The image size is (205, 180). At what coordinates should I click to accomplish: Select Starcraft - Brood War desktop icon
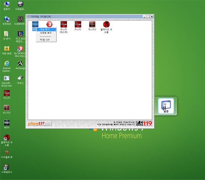[x=7, y=81]
